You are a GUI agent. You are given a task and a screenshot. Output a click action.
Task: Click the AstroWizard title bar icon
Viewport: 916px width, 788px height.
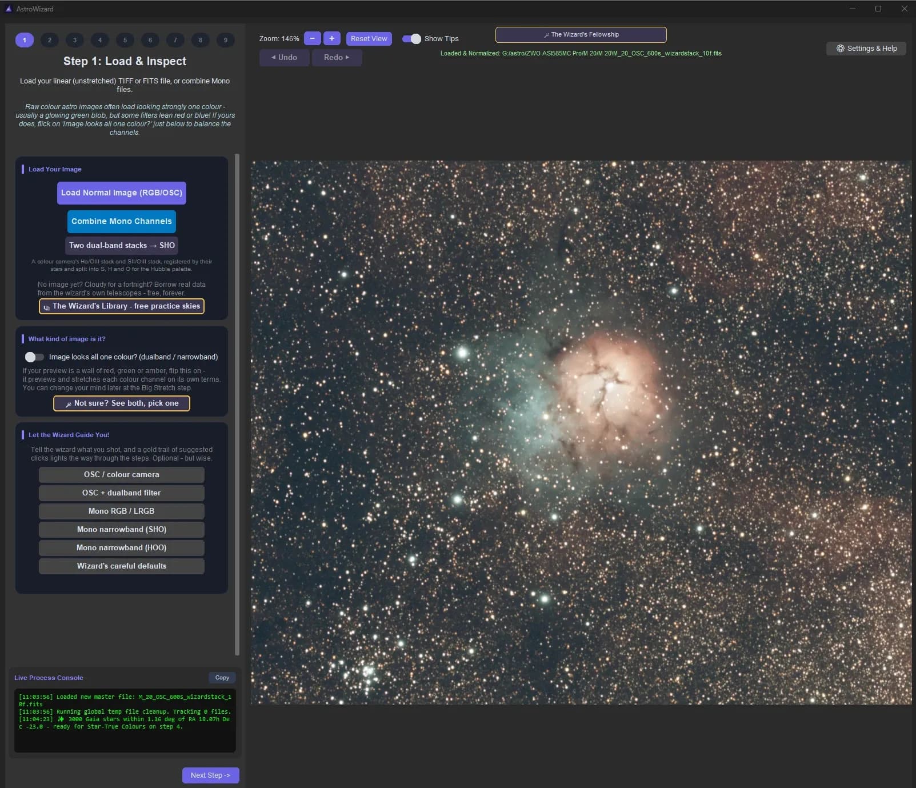(9, 9)
